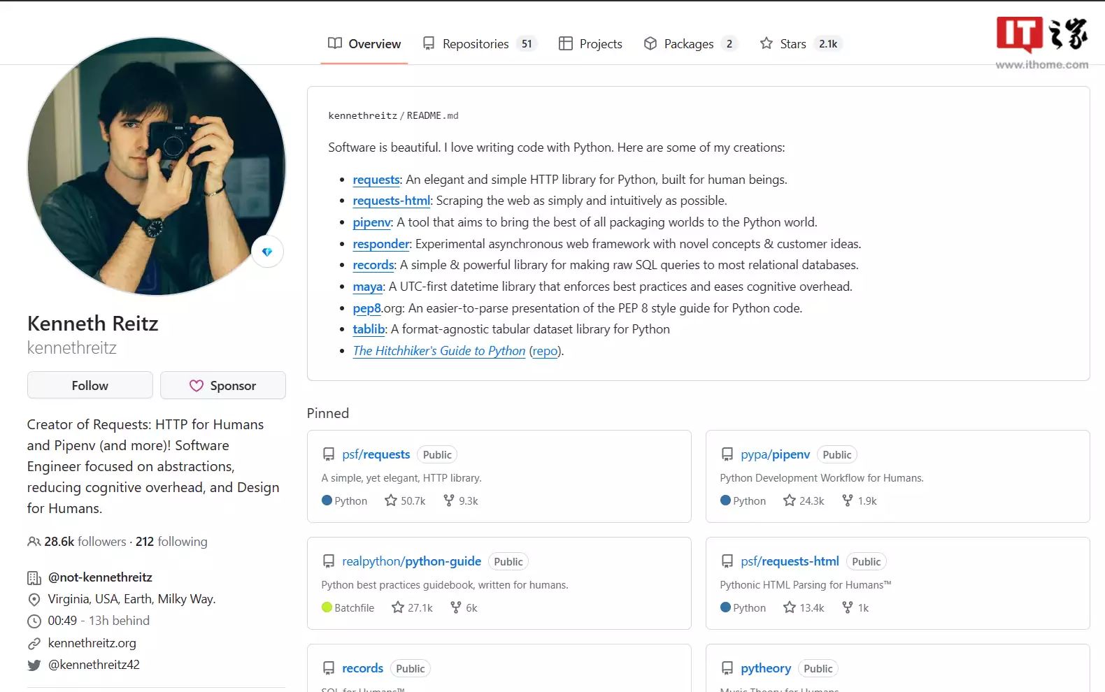The width and height of the screenshot is (1105, 692).
Task: Click the Twitter bird icon
Action: click(x=34, y=665)
